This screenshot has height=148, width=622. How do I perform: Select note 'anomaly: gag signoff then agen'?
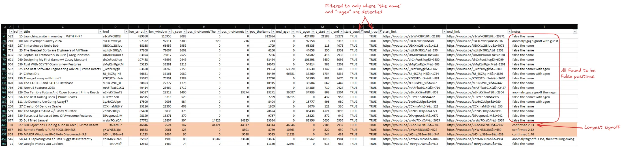click(x=544, y=92)
